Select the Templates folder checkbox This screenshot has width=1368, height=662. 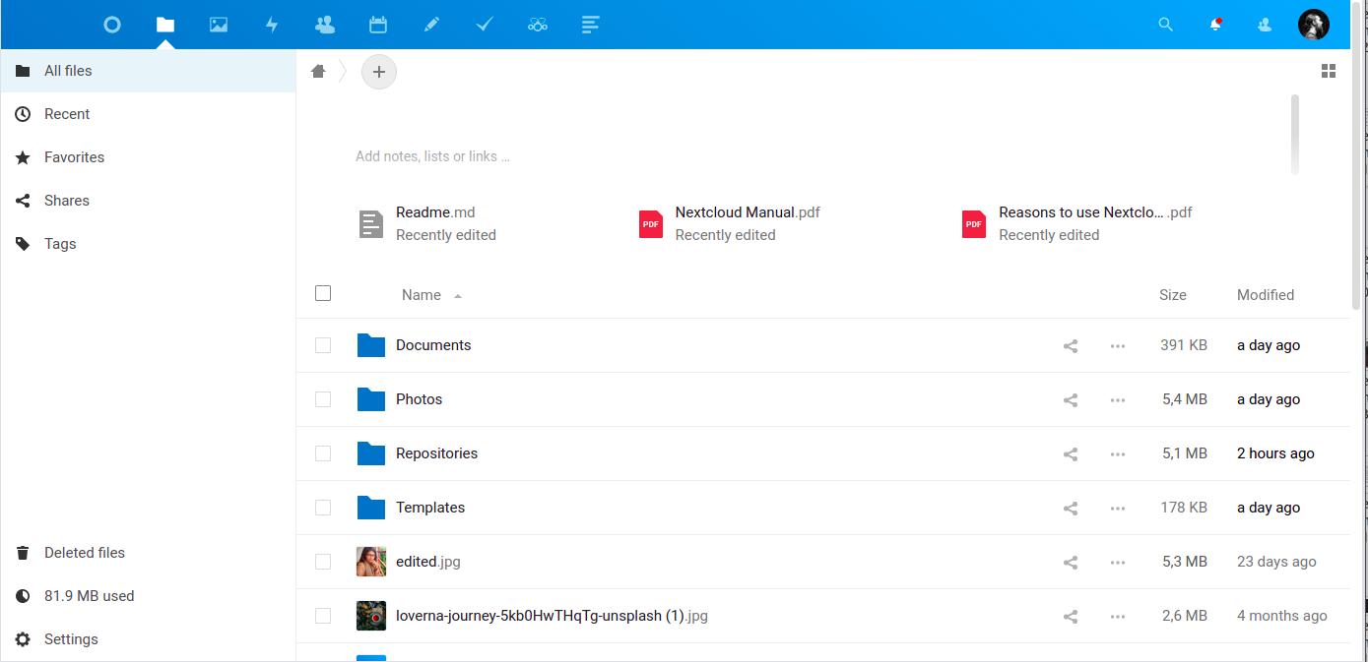[x=323, y=508]
